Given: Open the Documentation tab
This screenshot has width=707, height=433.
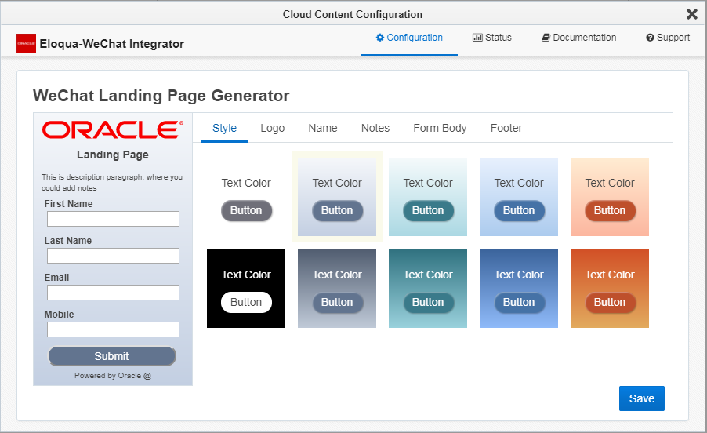Looking at the screenshot, I should pos(579,38).
